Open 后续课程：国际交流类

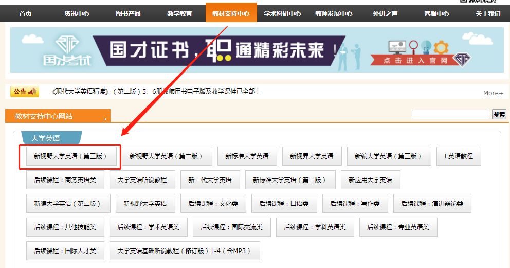click(231, 227)
